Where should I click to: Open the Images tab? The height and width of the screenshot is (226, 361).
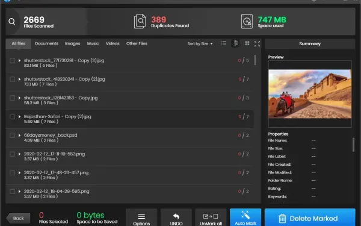[x=73, y=43]
